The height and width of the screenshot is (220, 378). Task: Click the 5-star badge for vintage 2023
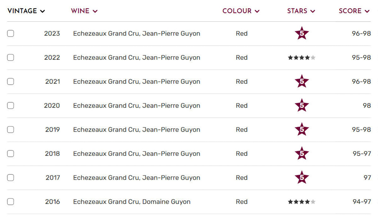pyautogui.click(x=302, y=34)
